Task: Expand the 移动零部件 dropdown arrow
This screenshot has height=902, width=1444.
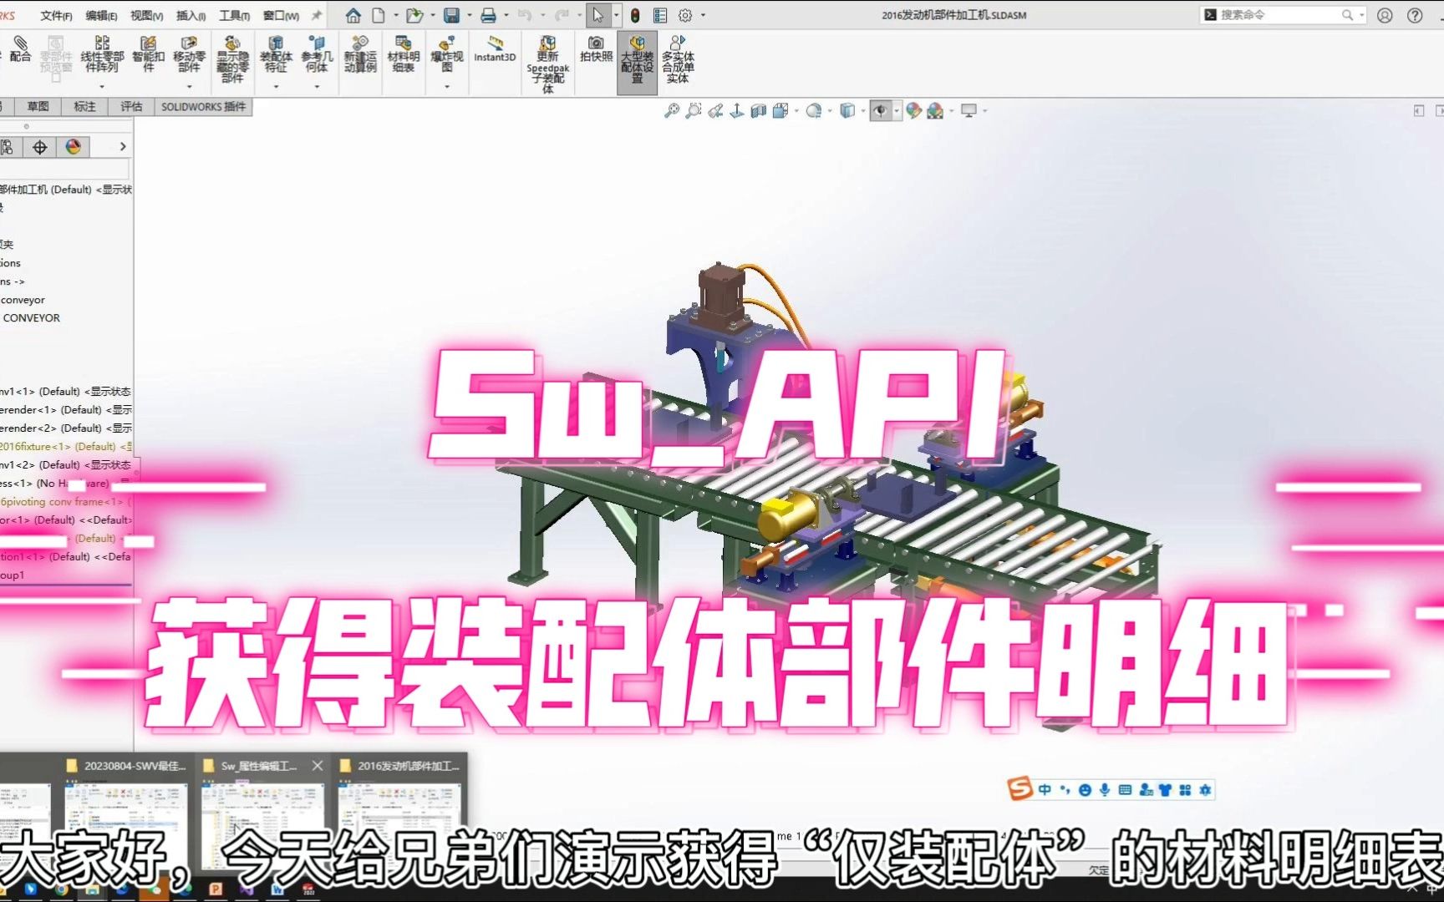Action: coord(190,87)
